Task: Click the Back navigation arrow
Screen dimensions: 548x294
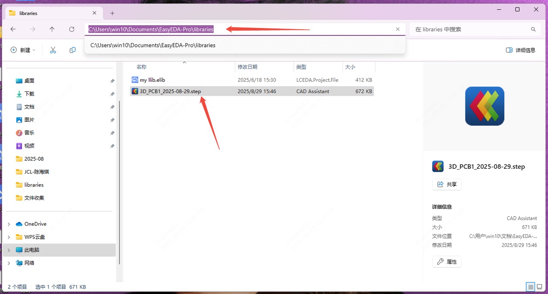Action: pos(13,29)
